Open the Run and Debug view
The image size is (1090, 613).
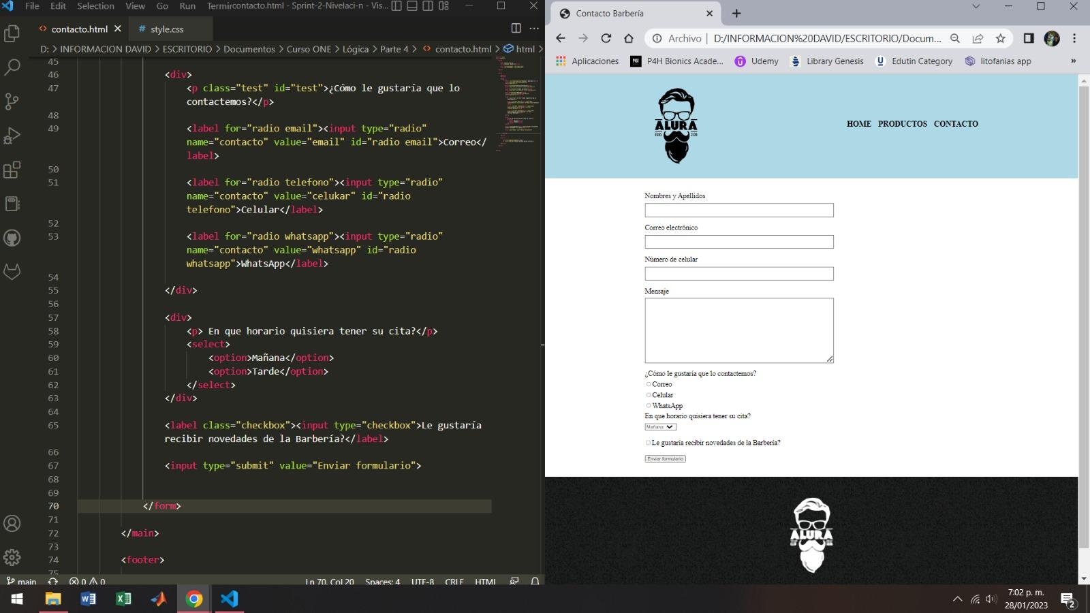pos(12,135)
